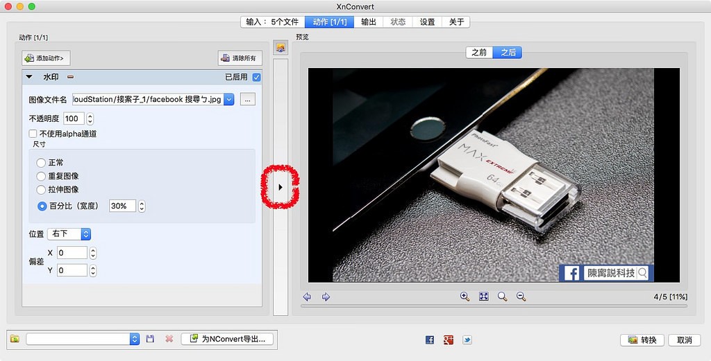Switch preview to 之前 (before)

coord(479,53)
